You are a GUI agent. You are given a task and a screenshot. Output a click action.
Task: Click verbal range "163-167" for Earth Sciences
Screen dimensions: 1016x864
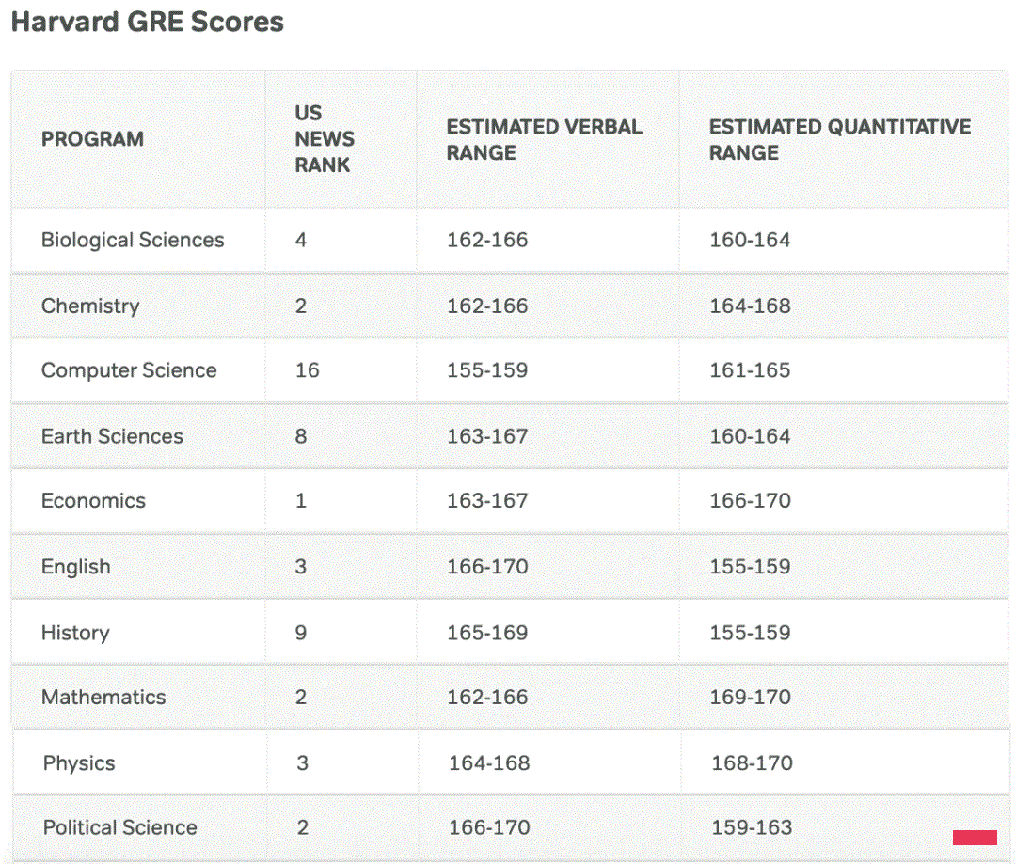[x=487, y=436]
